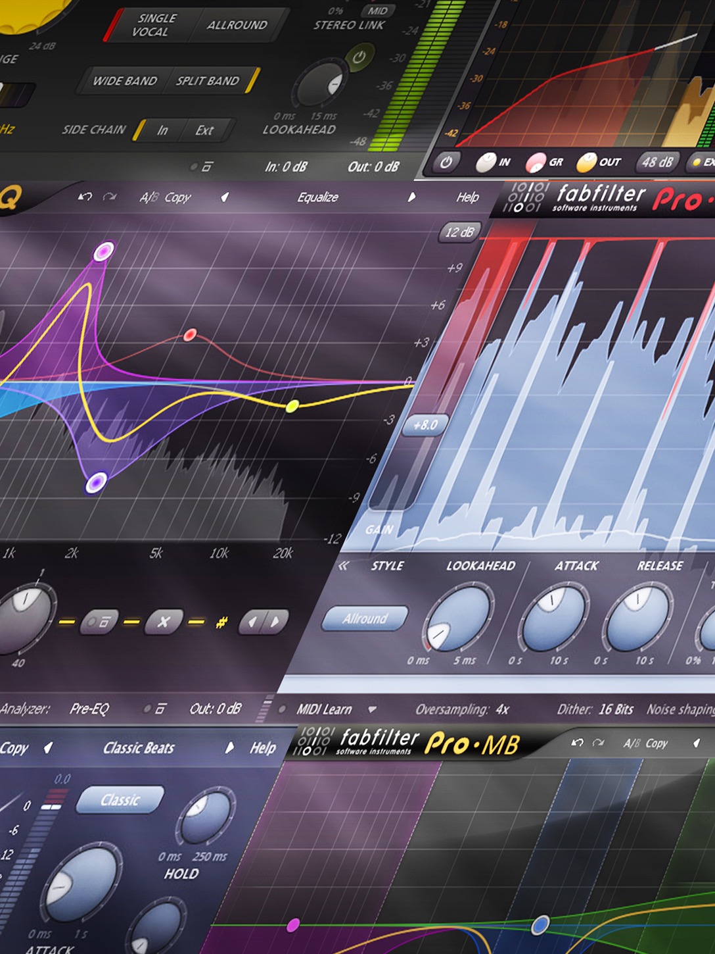Go to previous preset before Classic Beats

[x=48, y=748]
